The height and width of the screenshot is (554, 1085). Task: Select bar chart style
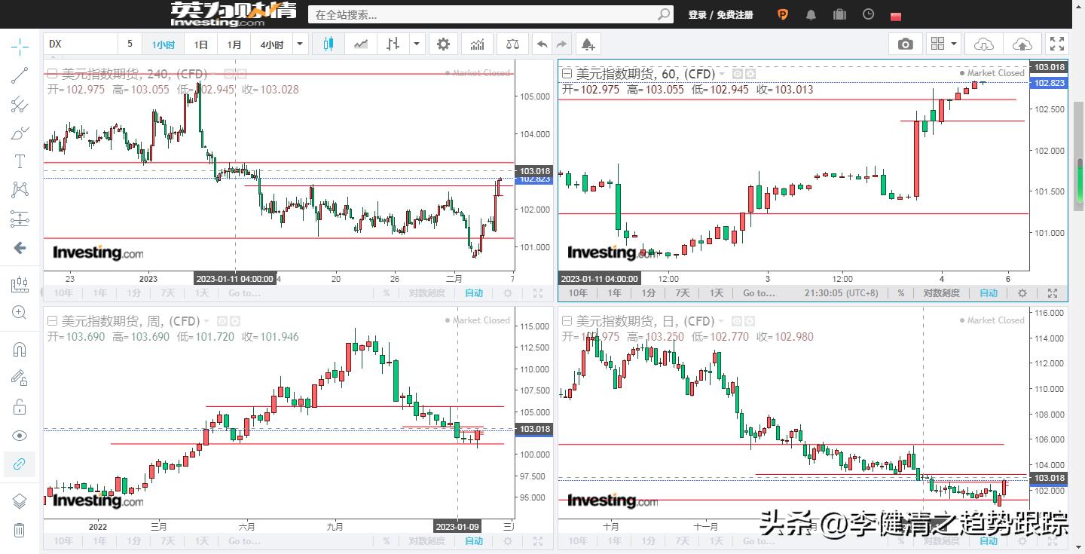[393, 44]
